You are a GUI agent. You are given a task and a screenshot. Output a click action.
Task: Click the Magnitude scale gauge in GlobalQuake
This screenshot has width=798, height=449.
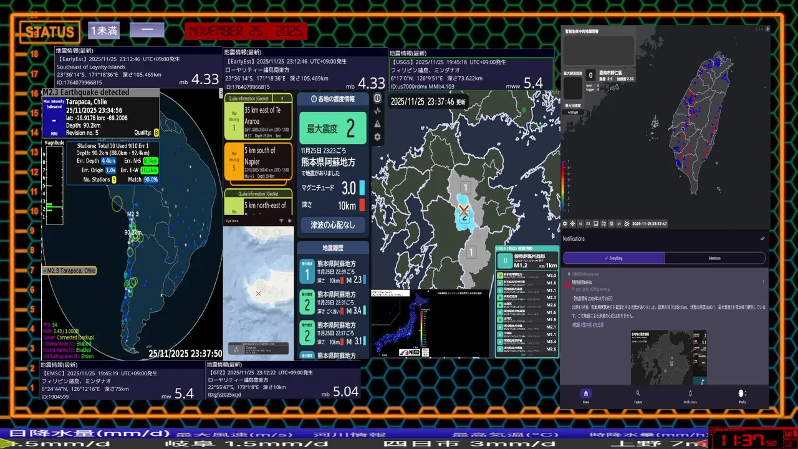(54, 185)
